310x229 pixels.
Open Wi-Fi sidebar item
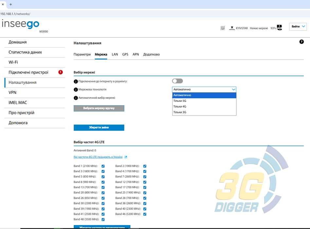(x=35, y=62)
